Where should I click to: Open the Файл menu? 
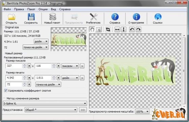pos(7,9)
